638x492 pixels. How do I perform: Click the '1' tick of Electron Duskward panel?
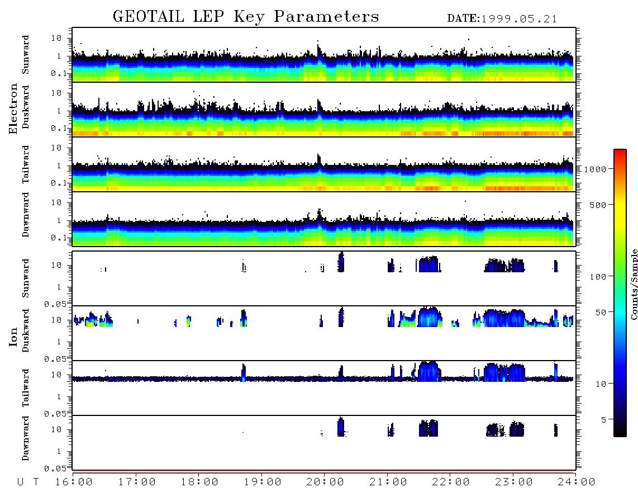pos(59,111)
